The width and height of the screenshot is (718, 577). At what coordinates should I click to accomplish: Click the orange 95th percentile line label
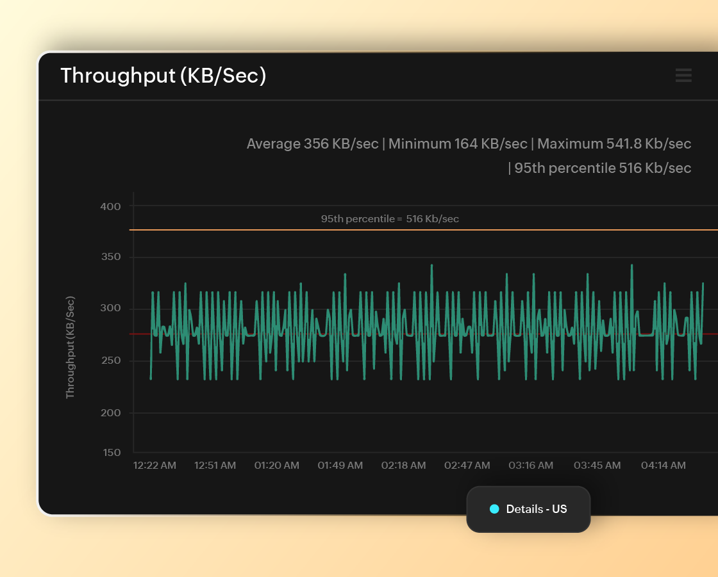tap(390, 219)
